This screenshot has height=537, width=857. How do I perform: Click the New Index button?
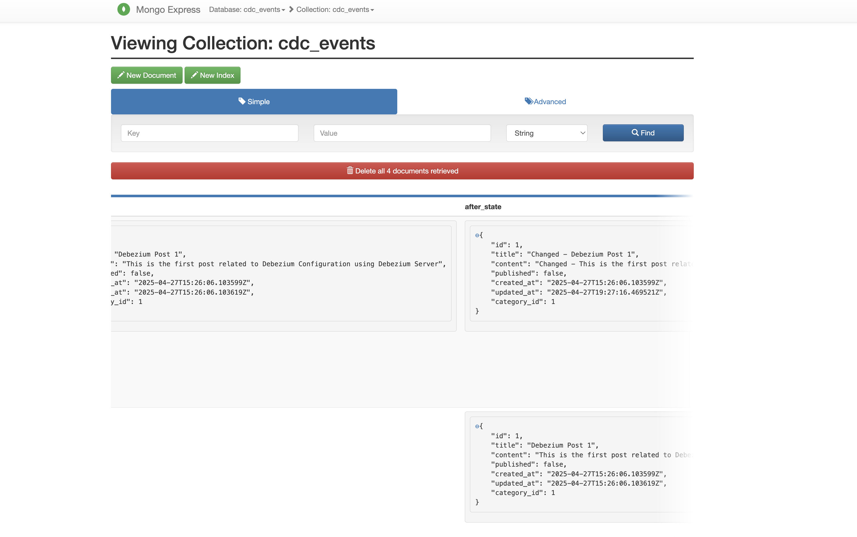(212, 75)
